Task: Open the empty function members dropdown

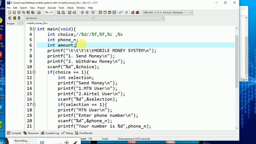Action: pos(129,18)
